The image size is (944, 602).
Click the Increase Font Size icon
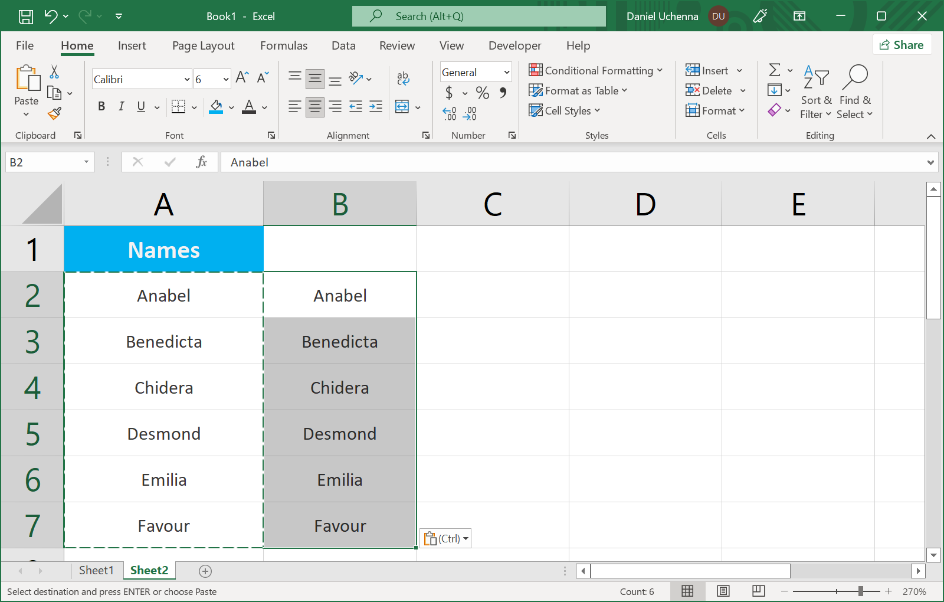[x=242, y=77]
